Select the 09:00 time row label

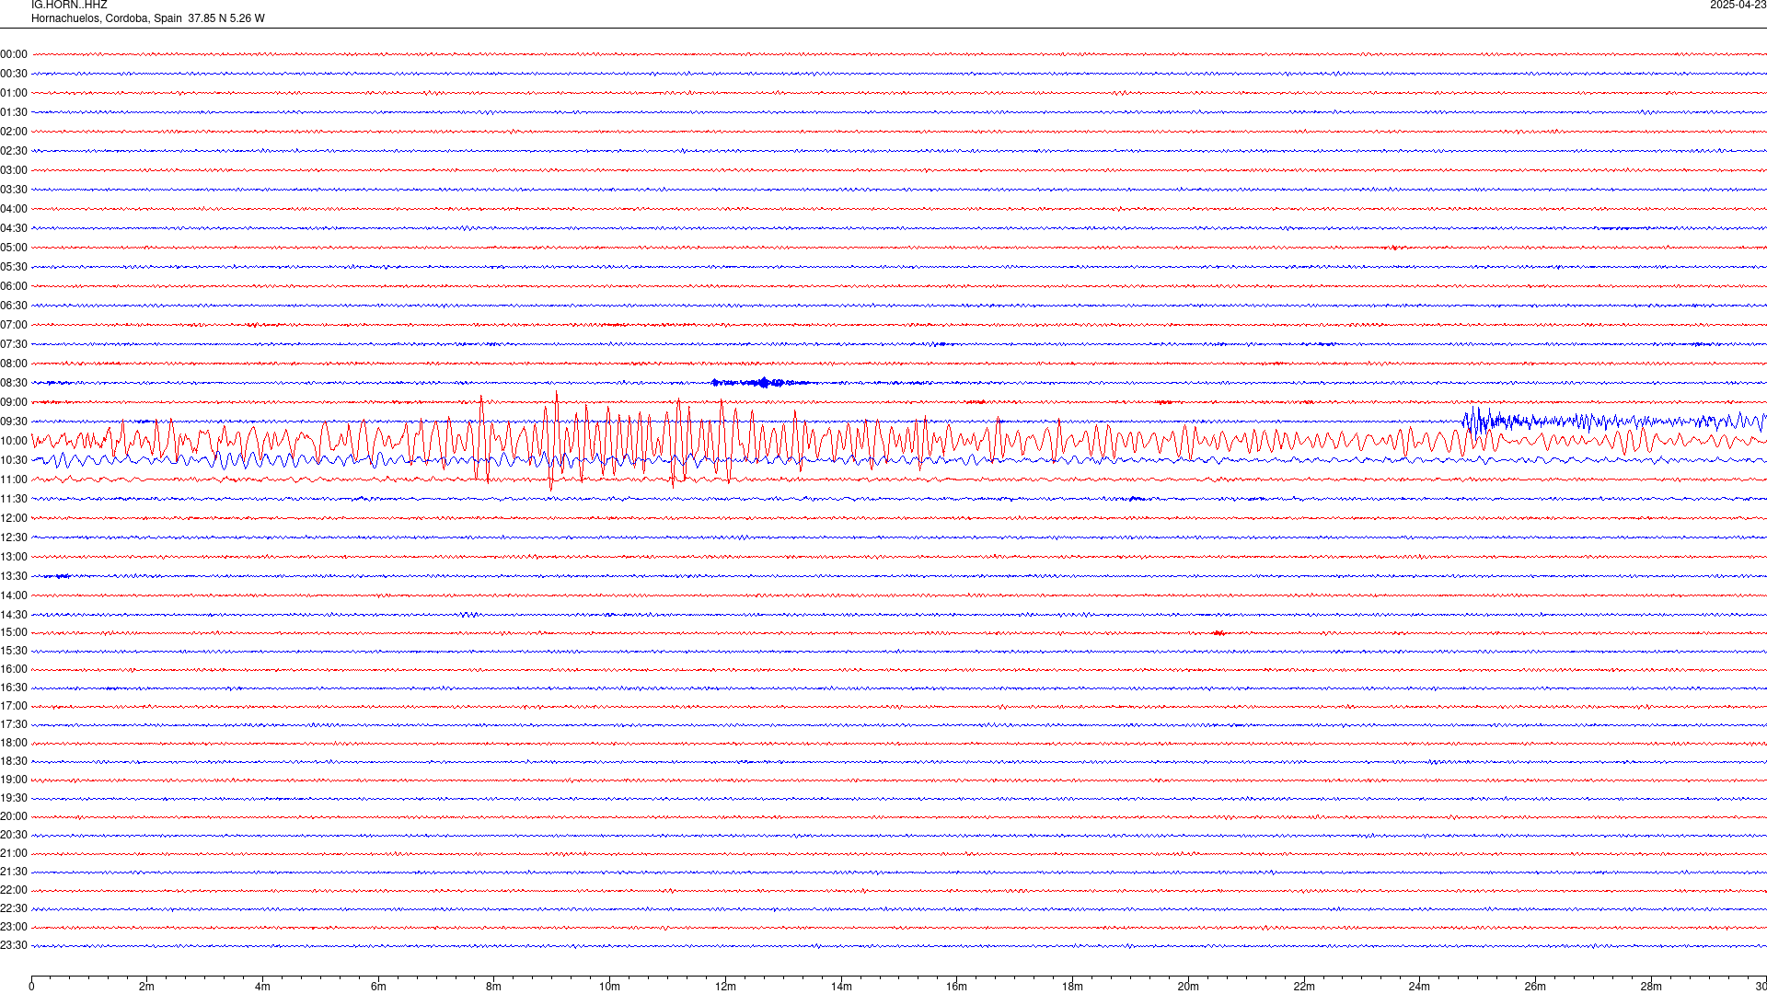click(14, 402)
